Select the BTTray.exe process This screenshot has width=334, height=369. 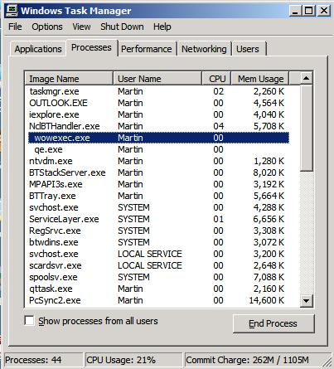159,196
